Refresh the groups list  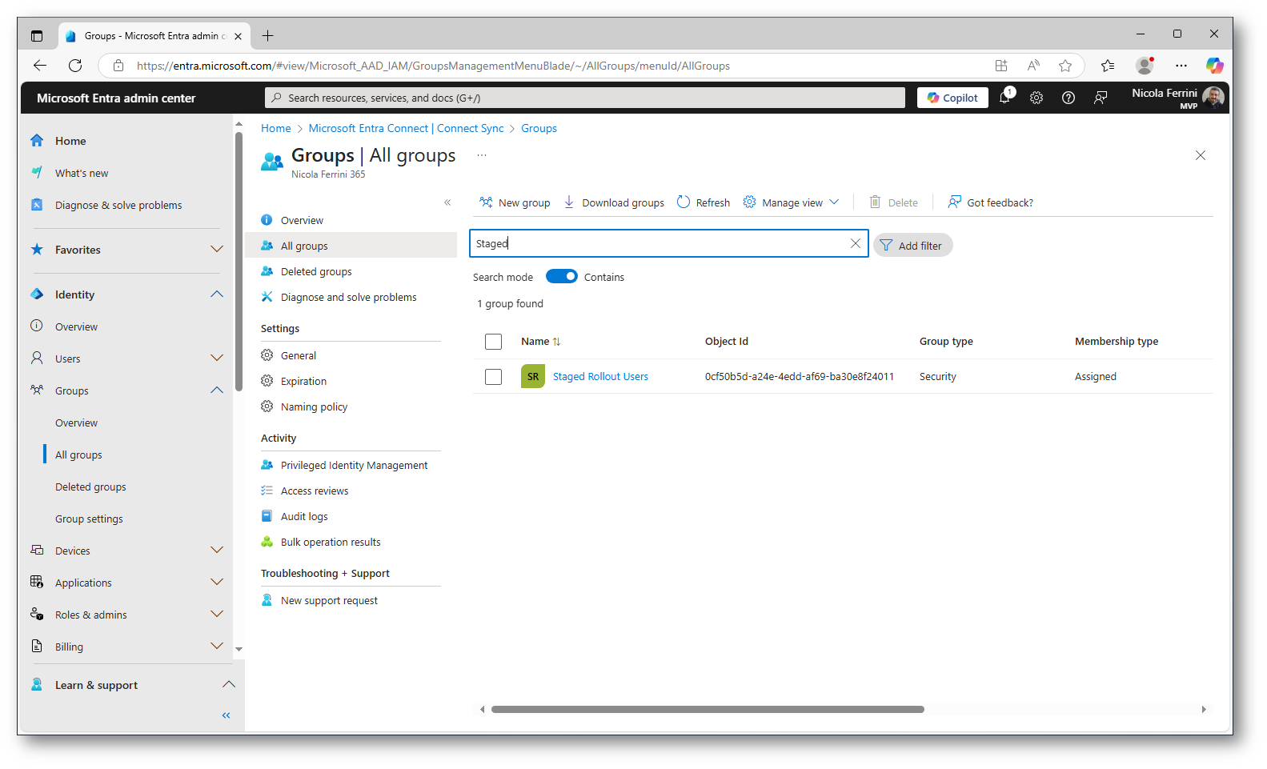pos(704,202)
